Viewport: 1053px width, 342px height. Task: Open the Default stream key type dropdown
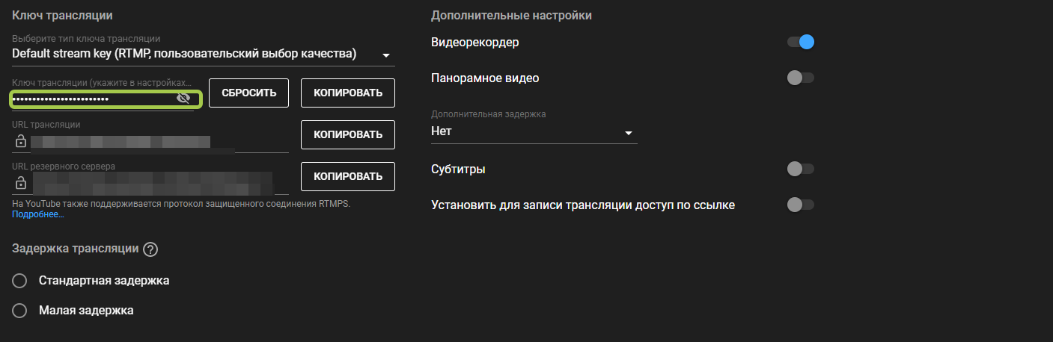click(203, 55)
